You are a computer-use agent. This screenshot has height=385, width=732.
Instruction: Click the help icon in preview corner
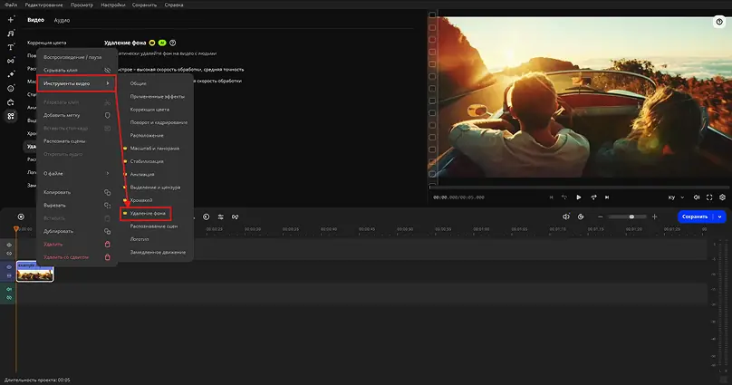(x=719, y=22)
